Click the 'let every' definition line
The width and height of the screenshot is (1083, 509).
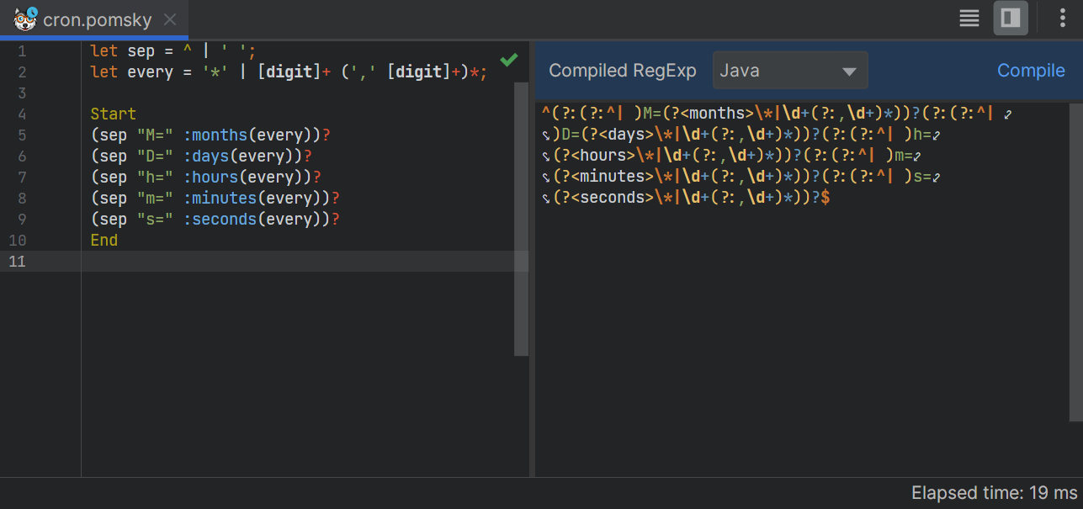[289, 72]
